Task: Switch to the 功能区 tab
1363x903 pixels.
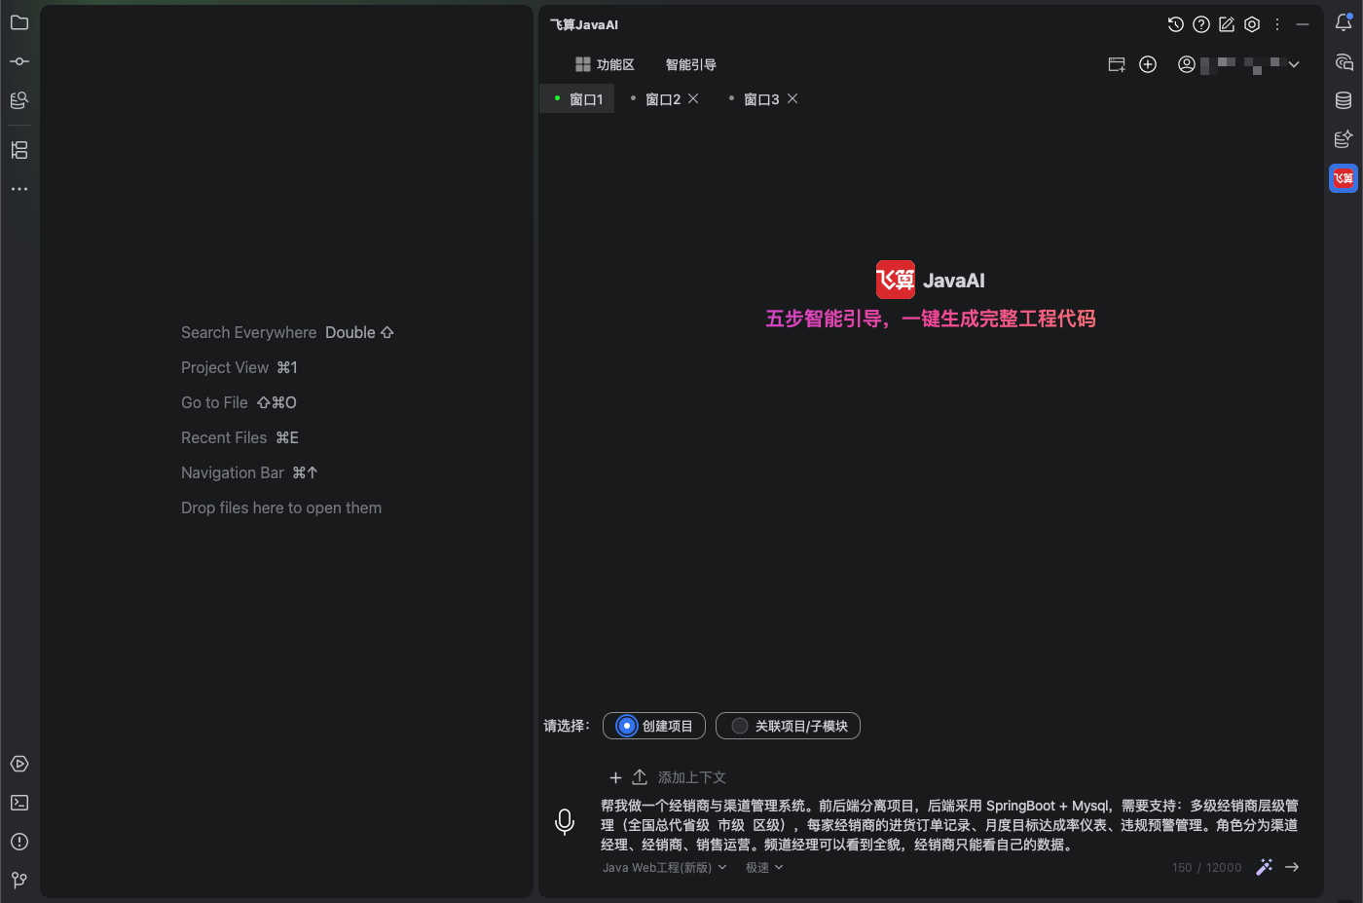Action: click(x=605, y=64)
